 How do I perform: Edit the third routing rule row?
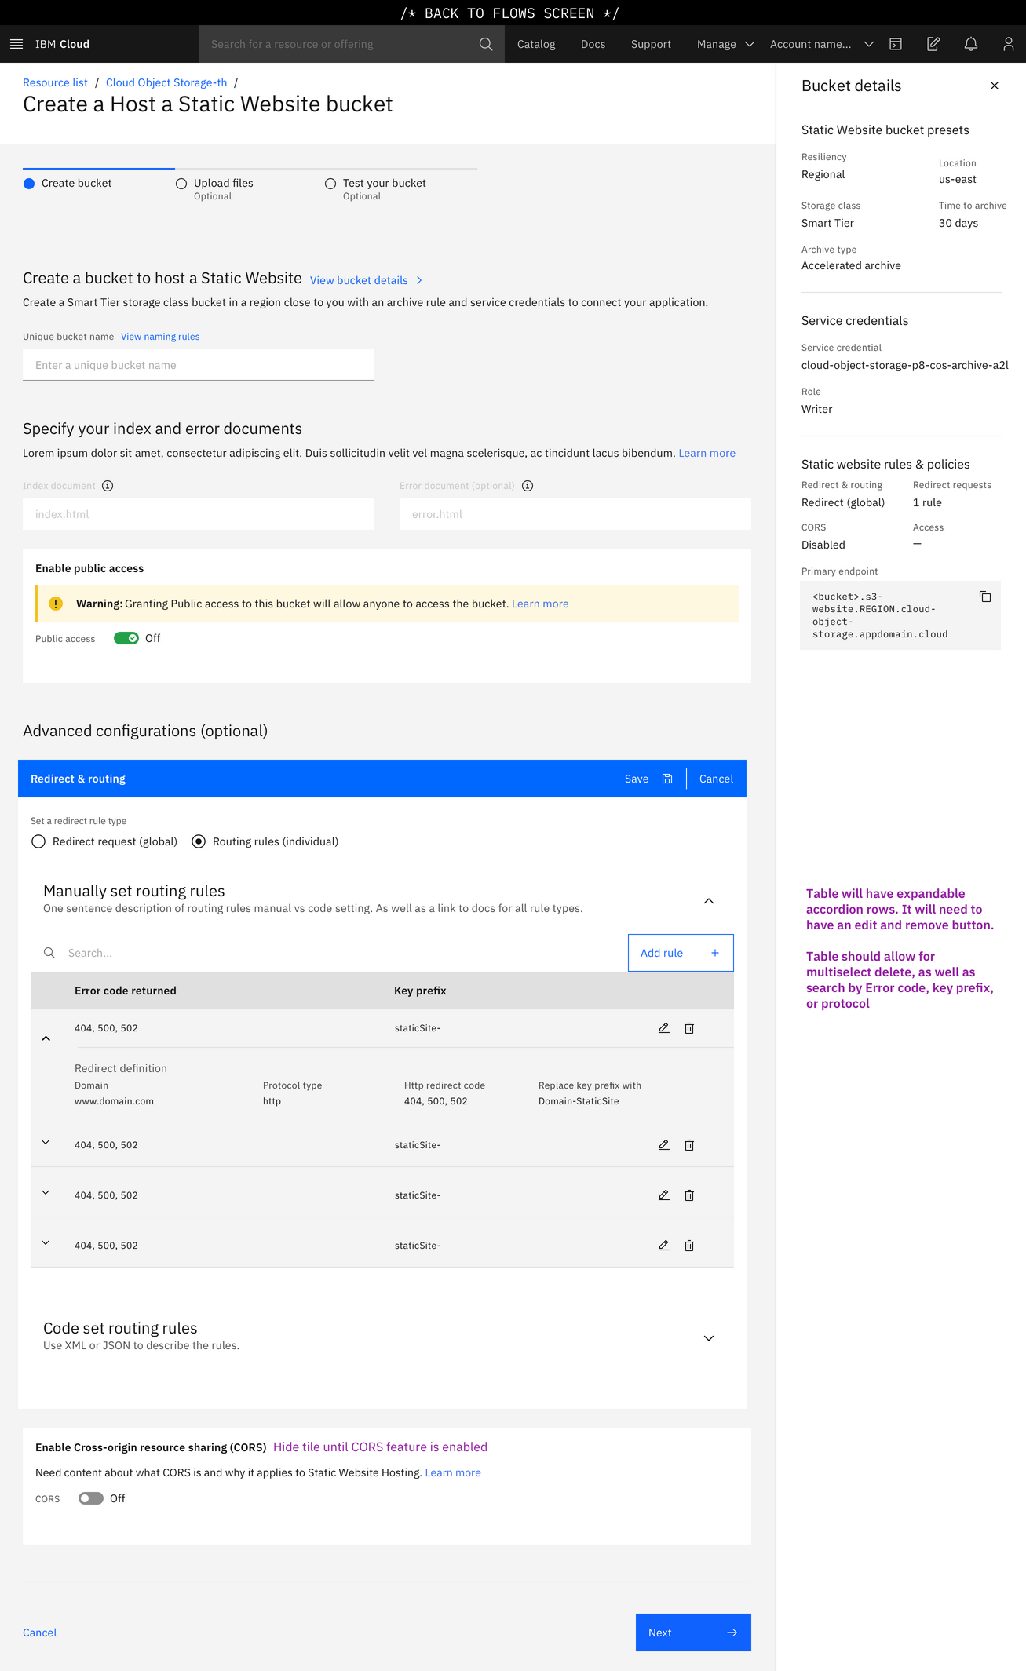pyautogui.click(x=664, y=1195)
